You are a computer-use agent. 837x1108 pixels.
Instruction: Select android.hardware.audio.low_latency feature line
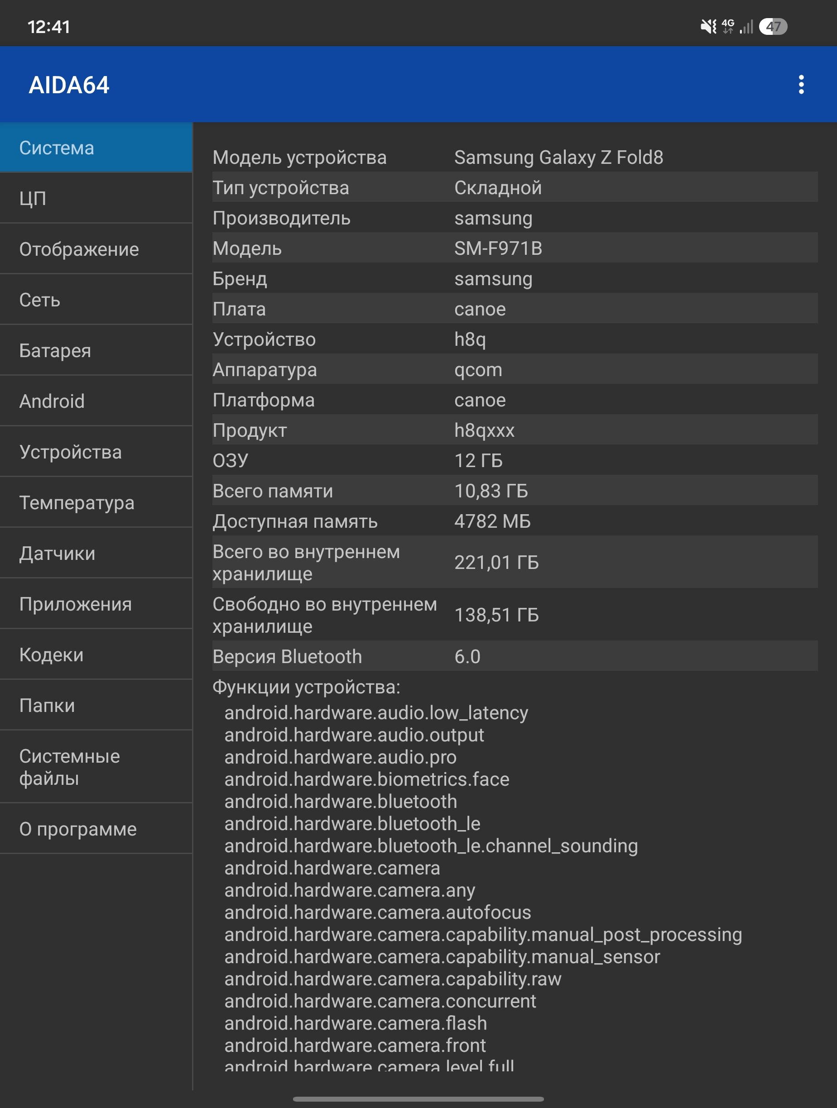click(x=376, y=713)
